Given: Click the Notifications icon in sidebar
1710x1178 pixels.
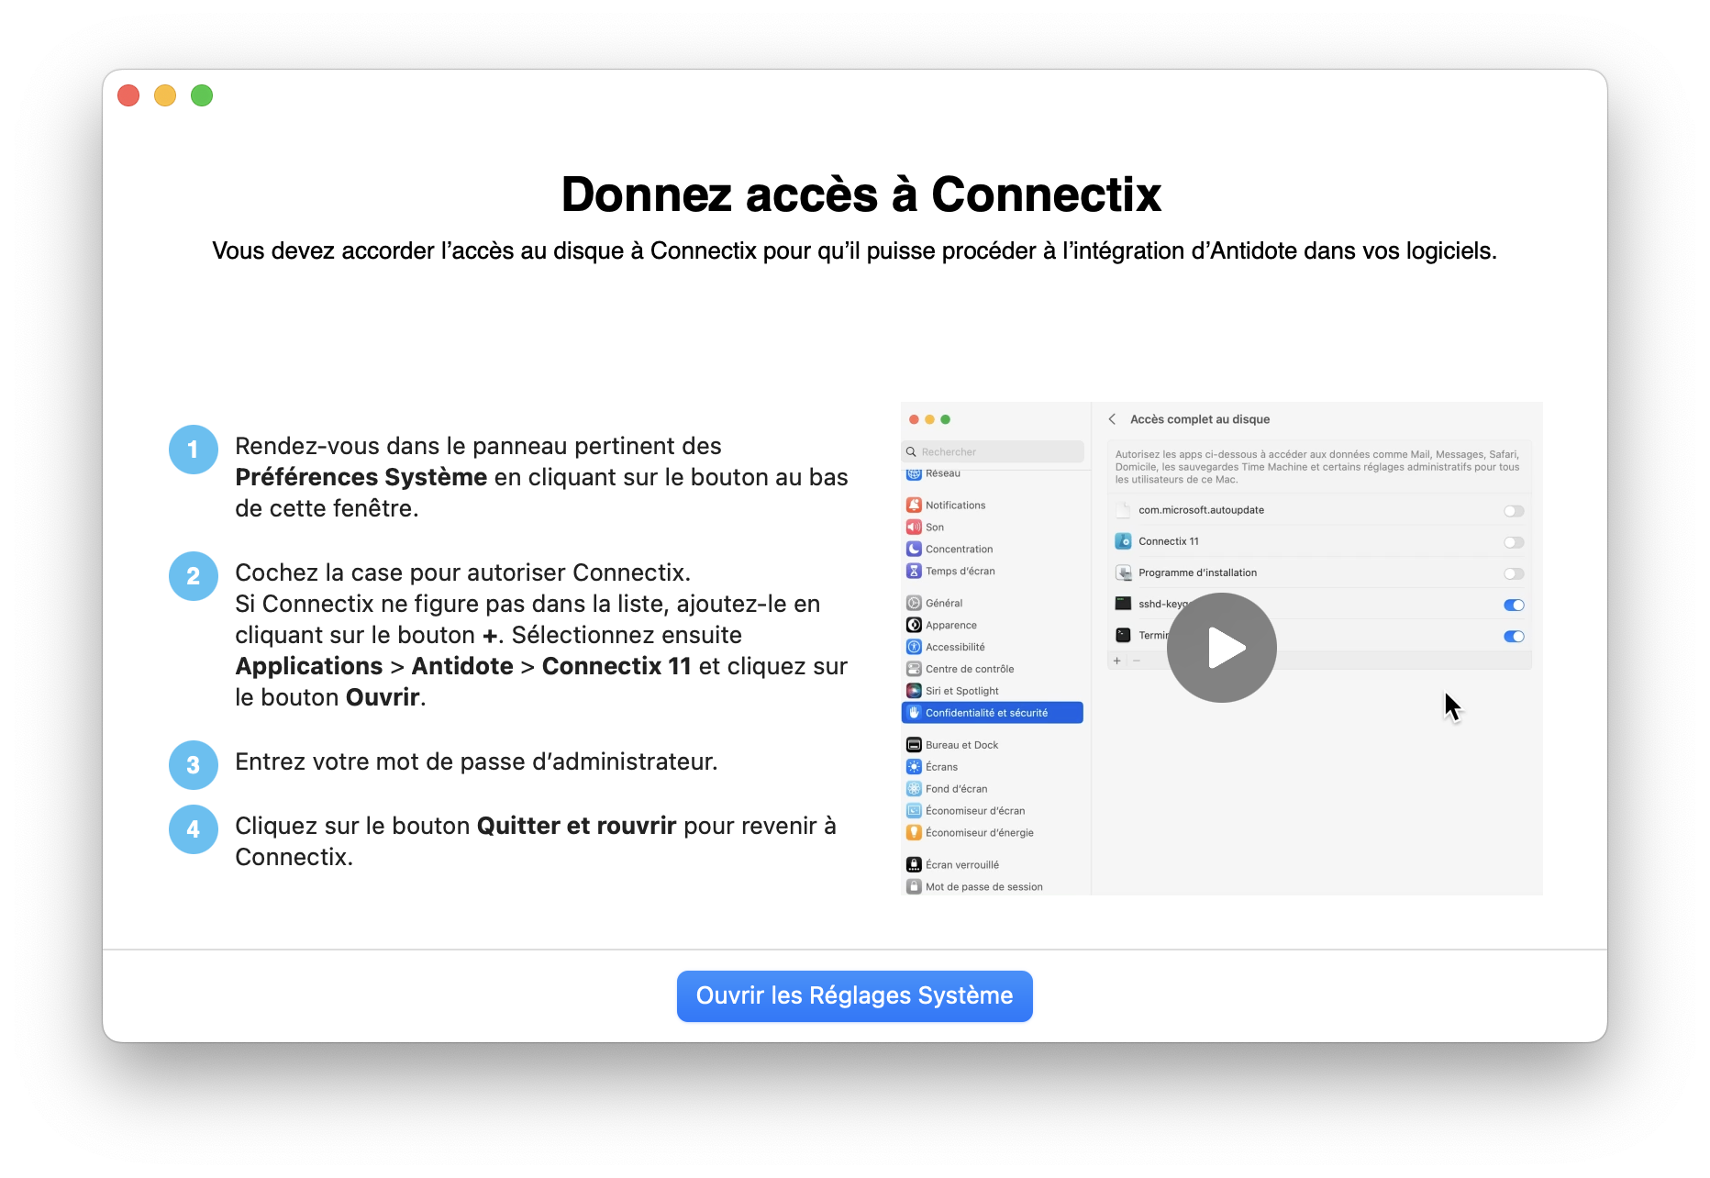Looking at the screenshot, I should tap(914, 505).
